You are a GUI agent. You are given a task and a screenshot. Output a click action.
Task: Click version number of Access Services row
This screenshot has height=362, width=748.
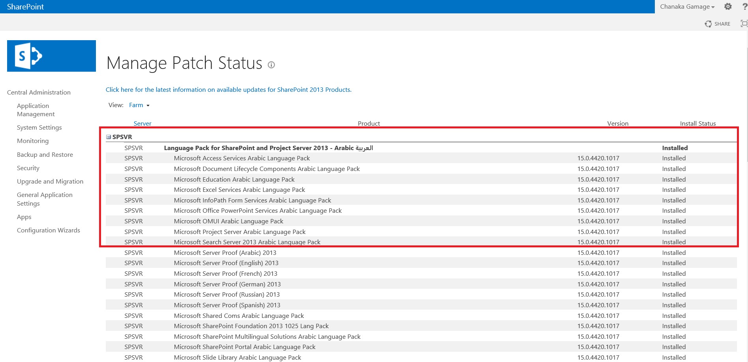click(598, 158)
